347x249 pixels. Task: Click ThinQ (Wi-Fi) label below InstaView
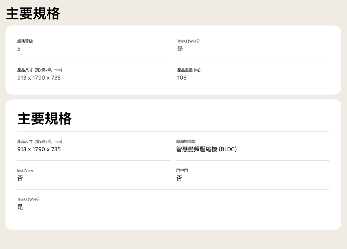28,199
